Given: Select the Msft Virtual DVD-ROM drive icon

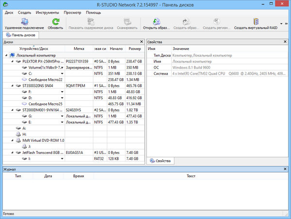Looking at the screenshot, I should click(x=18, y=139).
